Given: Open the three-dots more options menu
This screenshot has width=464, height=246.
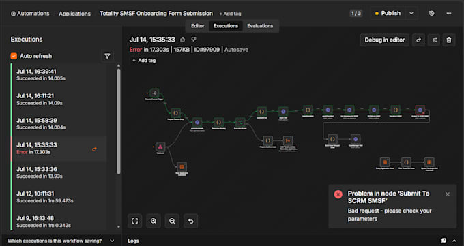Looking at the screenshot, I should click(449, 14).
